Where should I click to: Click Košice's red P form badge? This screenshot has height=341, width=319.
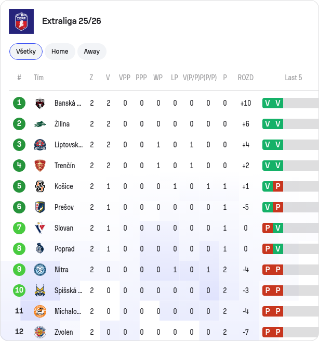pyautogui.click(x=278, y=186)
